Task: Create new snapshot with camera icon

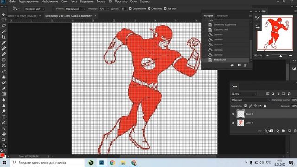Action: 239,65
